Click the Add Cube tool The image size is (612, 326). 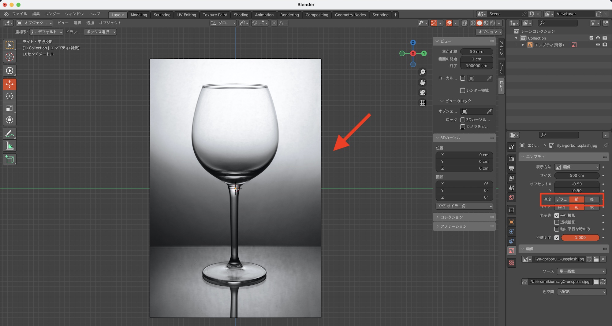click(x=9, y=159)
